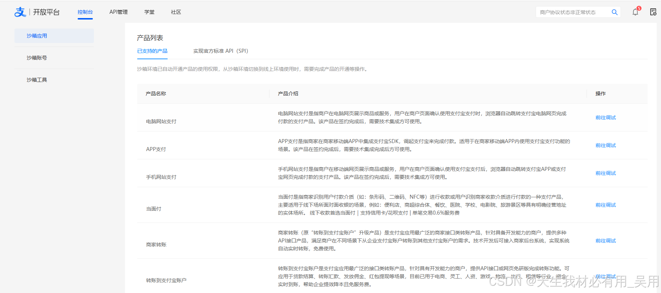Open the document icon at top right
The height and width of the screenshot is (293, 661).
pos(653,12)
